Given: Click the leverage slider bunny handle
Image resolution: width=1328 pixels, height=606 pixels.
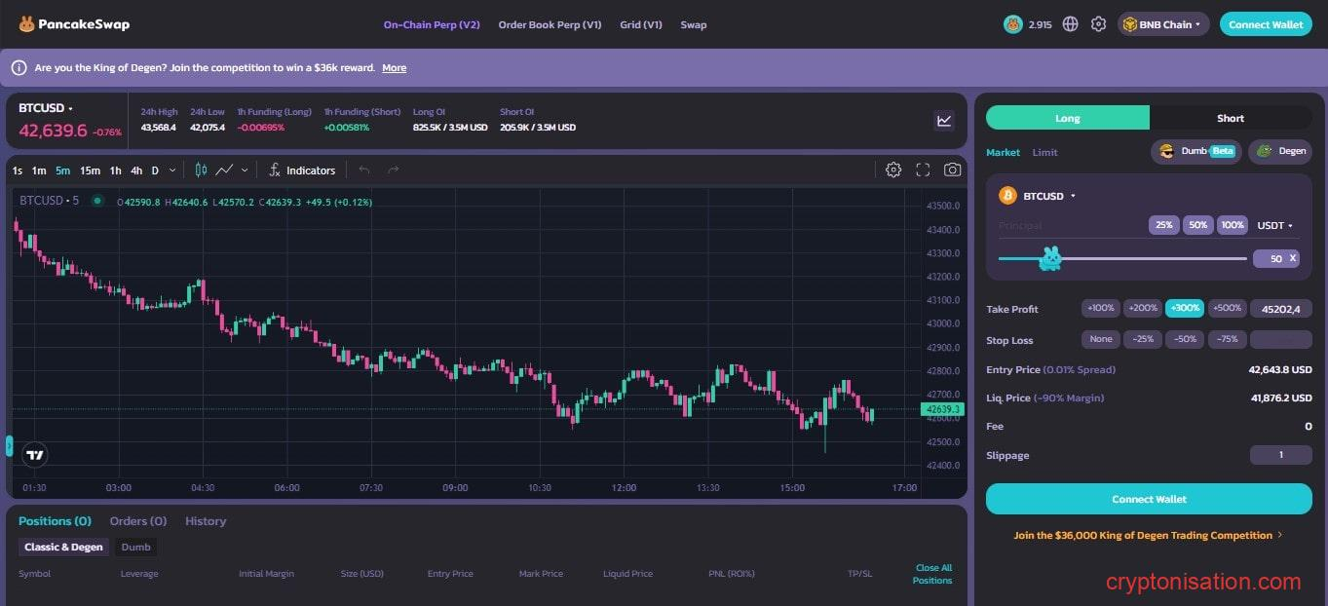Looking at the screenshot, I should [x=1050, y=258].
